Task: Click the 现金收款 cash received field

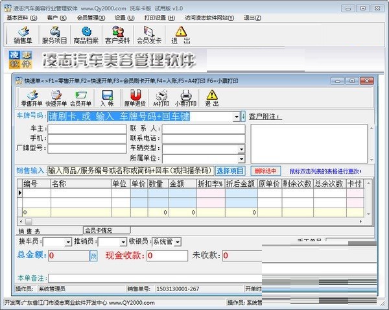Action: point(167,256)
